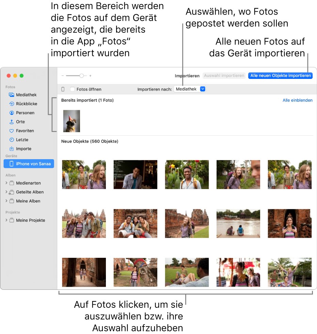Open the Importieren nach dropdown
This screenshot has height=334, width=317.
pyautogui.click(x=190, y=89)
